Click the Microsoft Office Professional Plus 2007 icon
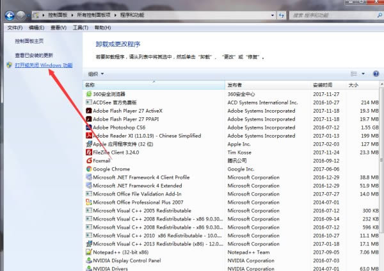This screenshot has height=271, width=384. (x=89, y=202)
